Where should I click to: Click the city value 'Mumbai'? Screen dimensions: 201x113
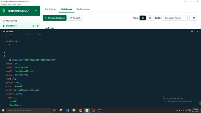[19, 86]
